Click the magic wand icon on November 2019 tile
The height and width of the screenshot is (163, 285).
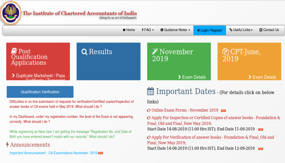click(x=155, y=51)
